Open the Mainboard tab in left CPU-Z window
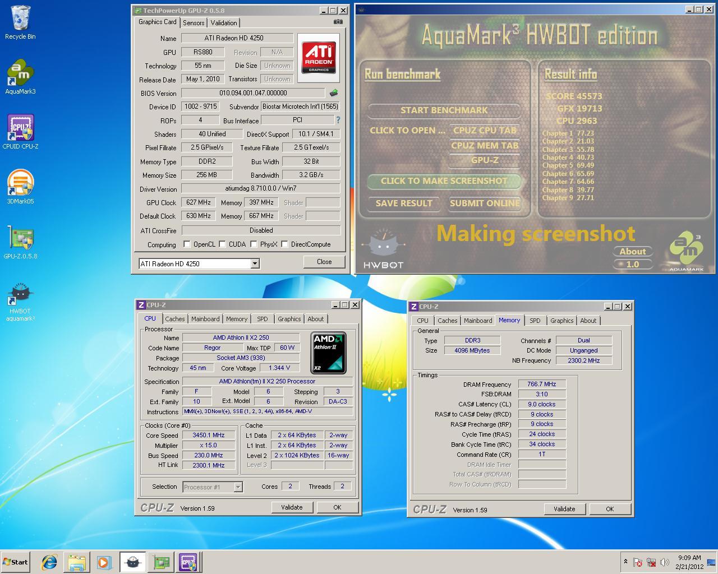 (x=205, y=319)
